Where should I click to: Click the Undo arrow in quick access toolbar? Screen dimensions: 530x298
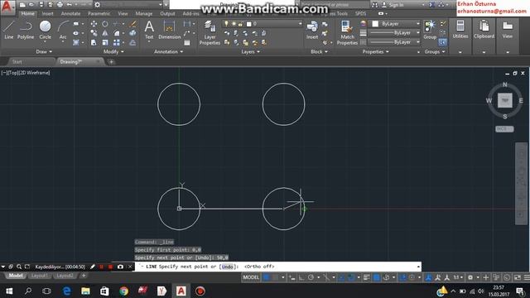70,5
